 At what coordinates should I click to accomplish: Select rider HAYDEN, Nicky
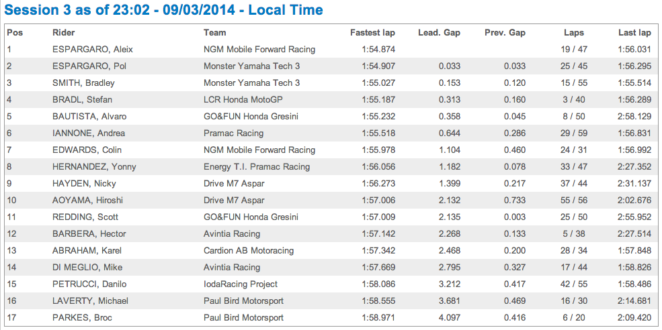(84, 184)
